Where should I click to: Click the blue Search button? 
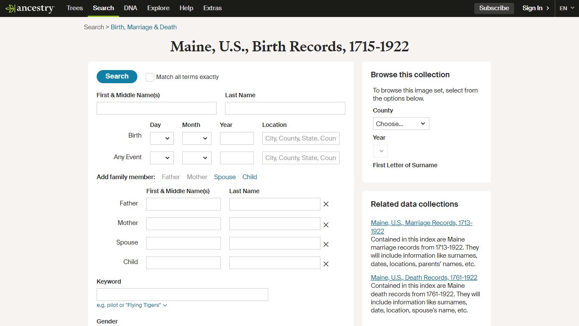pyautogui.click(x=117, y=76)
